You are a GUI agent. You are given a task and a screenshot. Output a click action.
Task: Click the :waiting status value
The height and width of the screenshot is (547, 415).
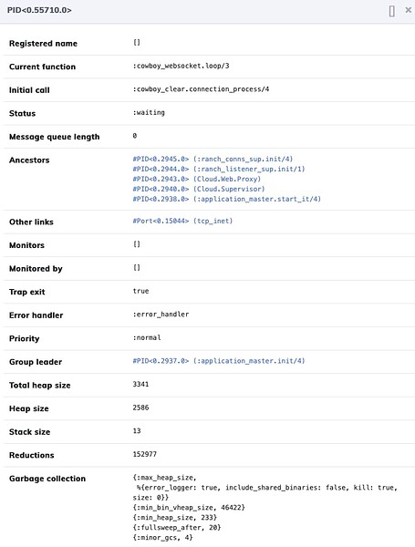149,113
